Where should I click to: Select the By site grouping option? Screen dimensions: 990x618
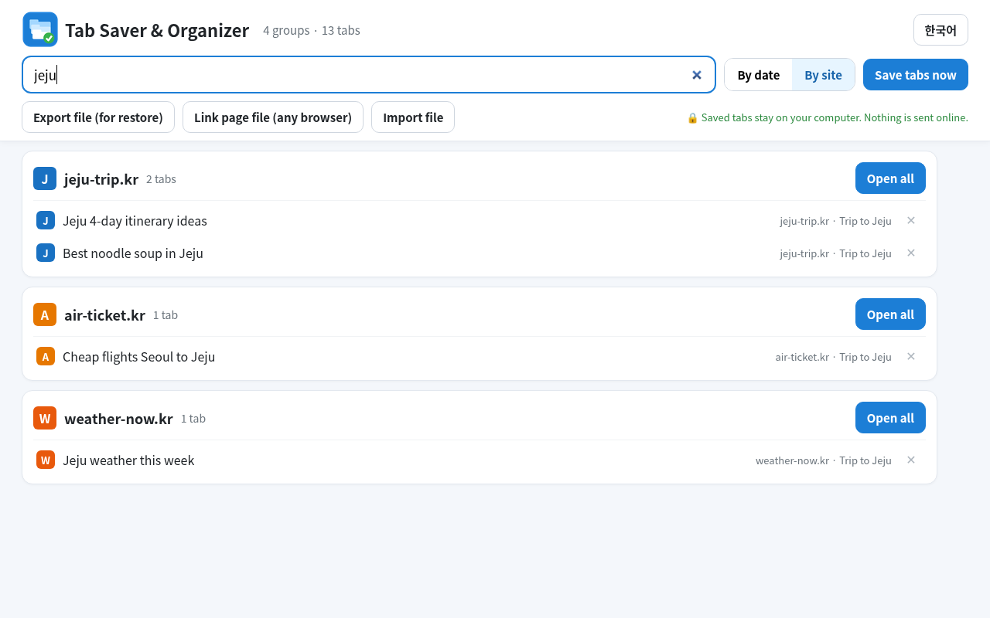(823, 75)
